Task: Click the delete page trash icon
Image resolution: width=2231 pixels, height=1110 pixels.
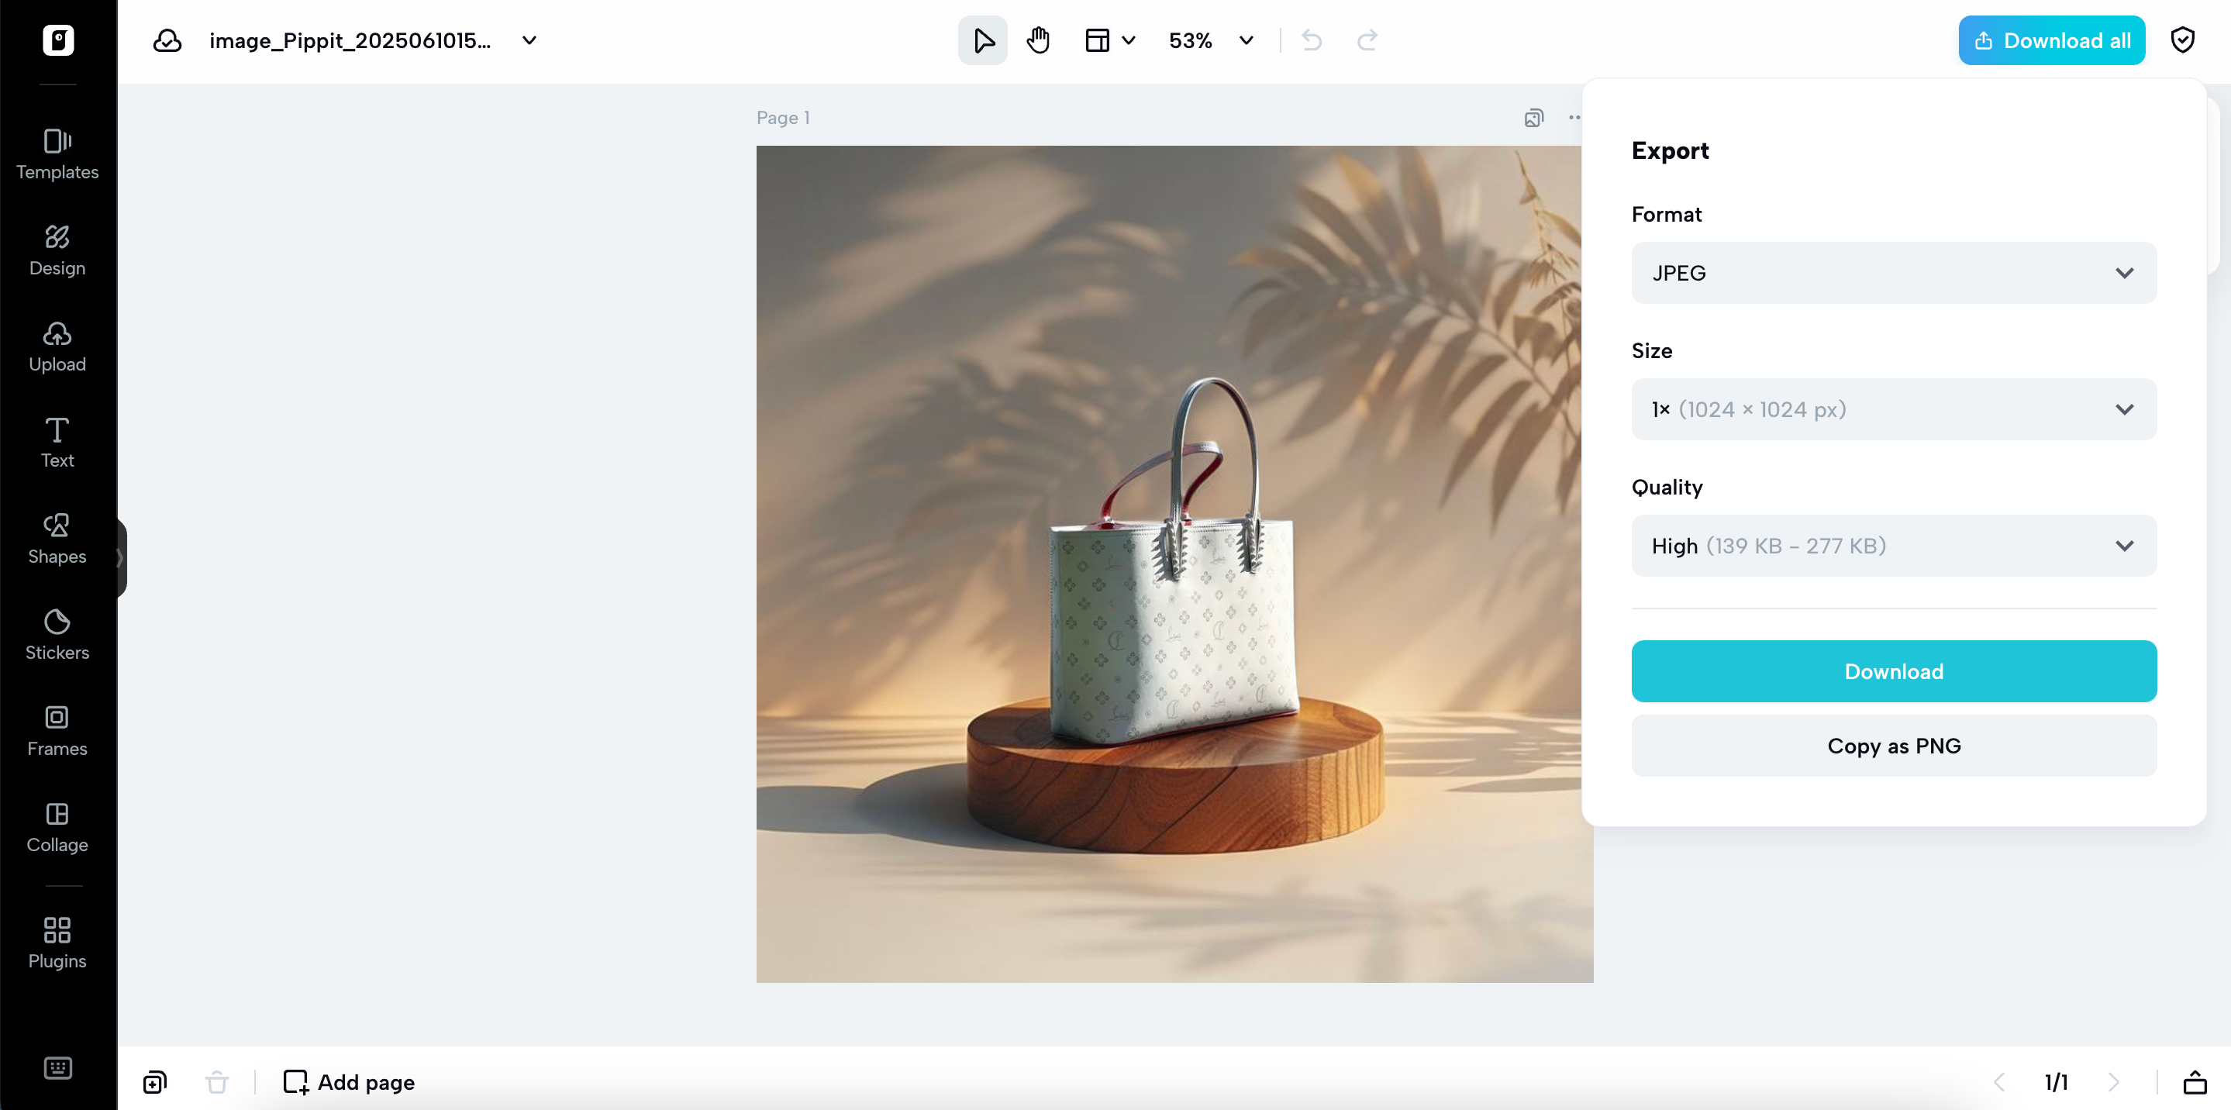Action: coord(216,1082)
